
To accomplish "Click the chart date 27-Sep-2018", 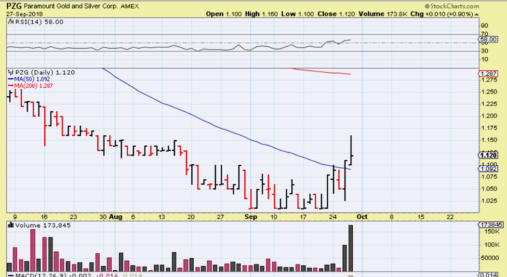I will coord(24,14).
